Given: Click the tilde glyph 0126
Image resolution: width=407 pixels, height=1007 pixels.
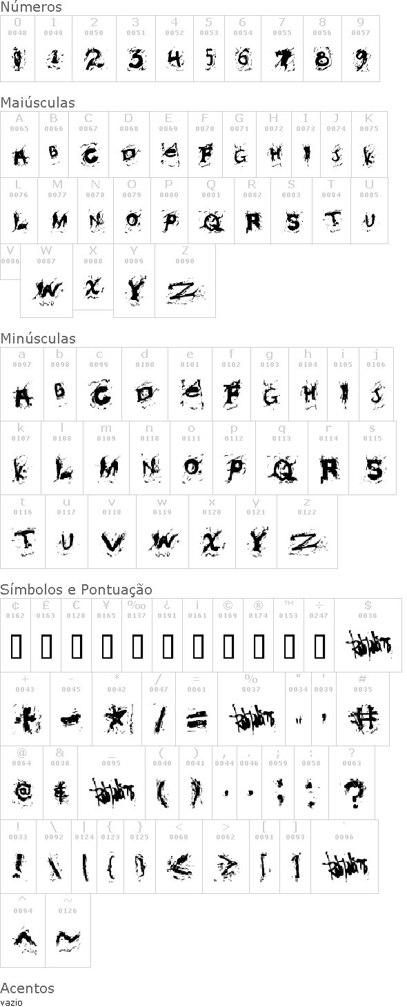Looking at the screenshot, I should (68, 930).
